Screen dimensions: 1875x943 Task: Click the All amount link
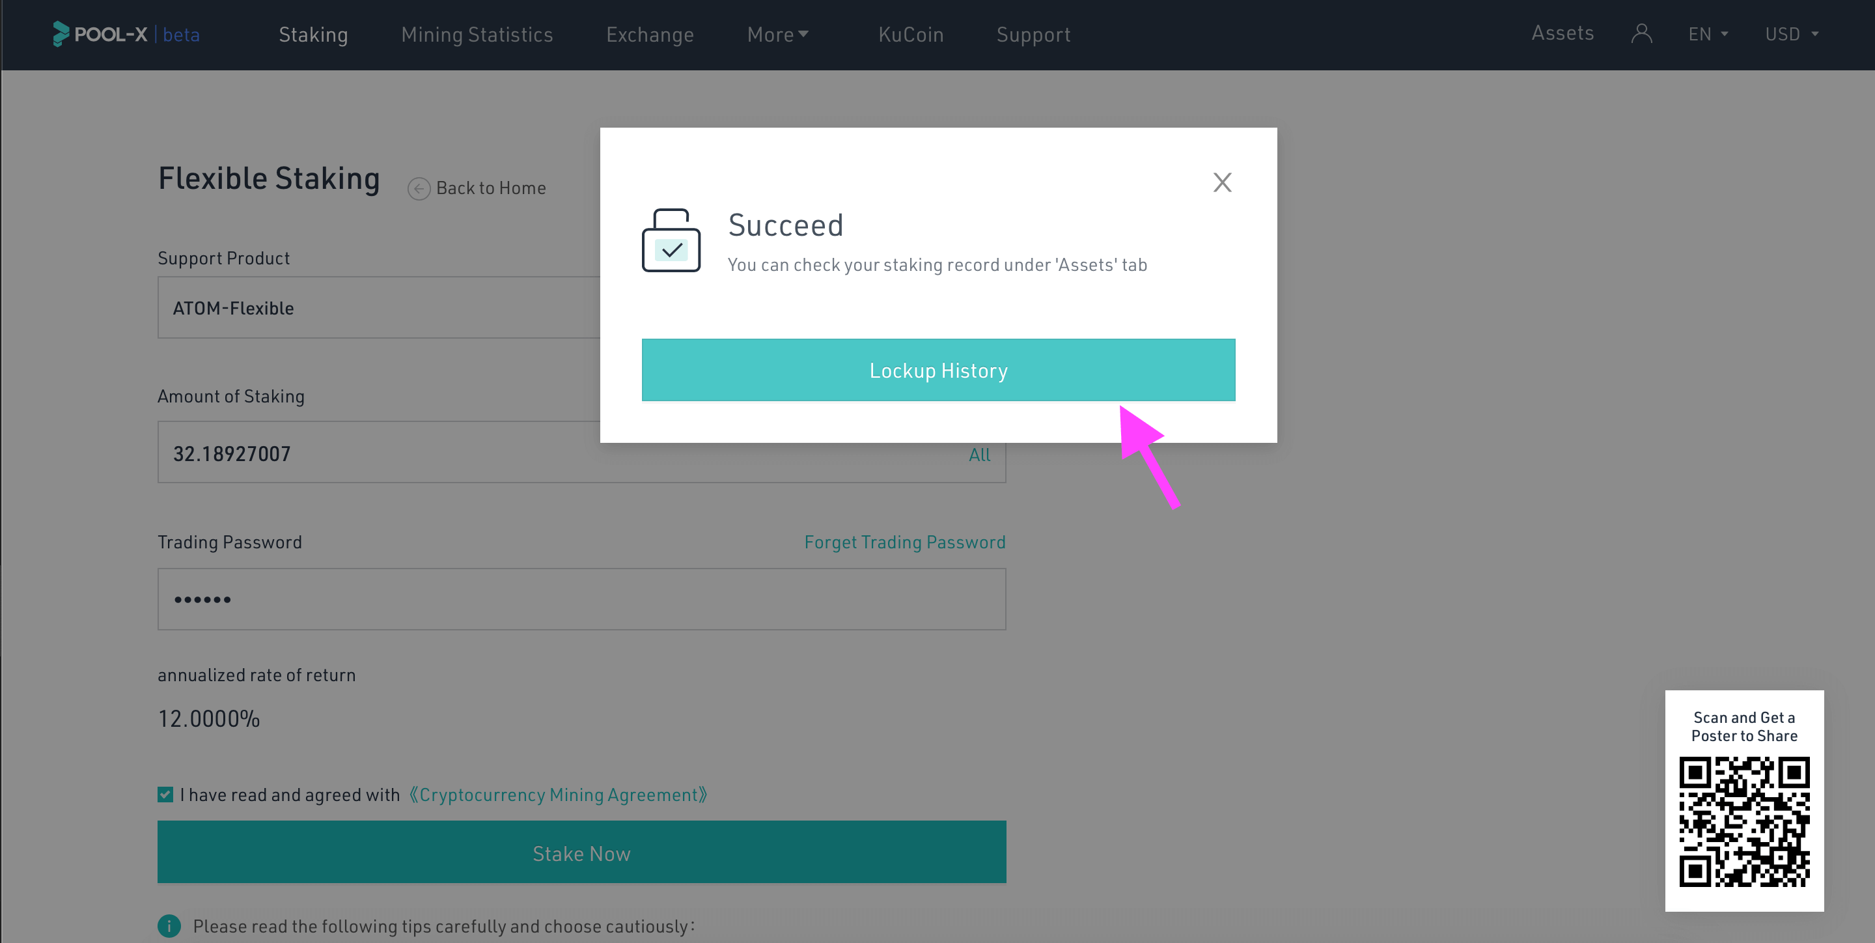click(x=980, y=455)
